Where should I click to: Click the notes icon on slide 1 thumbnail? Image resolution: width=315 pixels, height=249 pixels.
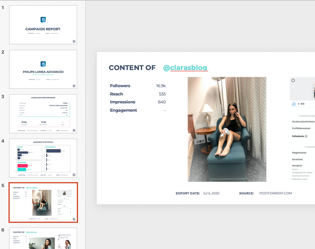click(74, 41)
